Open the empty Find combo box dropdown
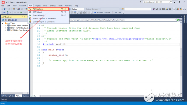Image resolution: width=187 pixels, height=105 pixels. (150, 9)
